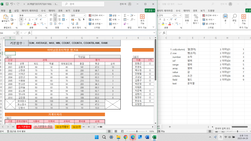The height and width of the screenshot is (141, 251).
Task: Click the AutoSum sigma icon
Action: point(125,16)
